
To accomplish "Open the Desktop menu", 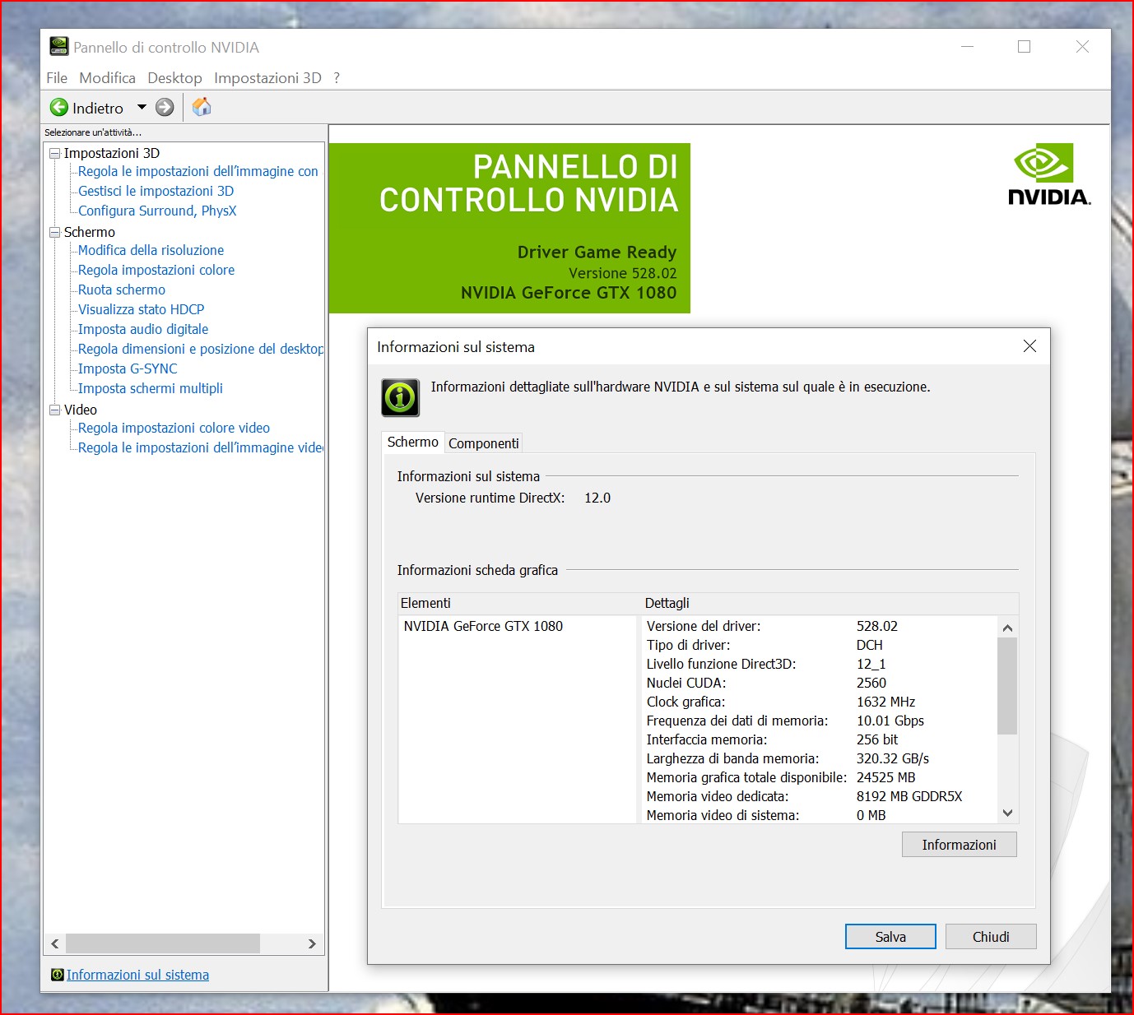I will pyautogui.click(x=174, y=78).
